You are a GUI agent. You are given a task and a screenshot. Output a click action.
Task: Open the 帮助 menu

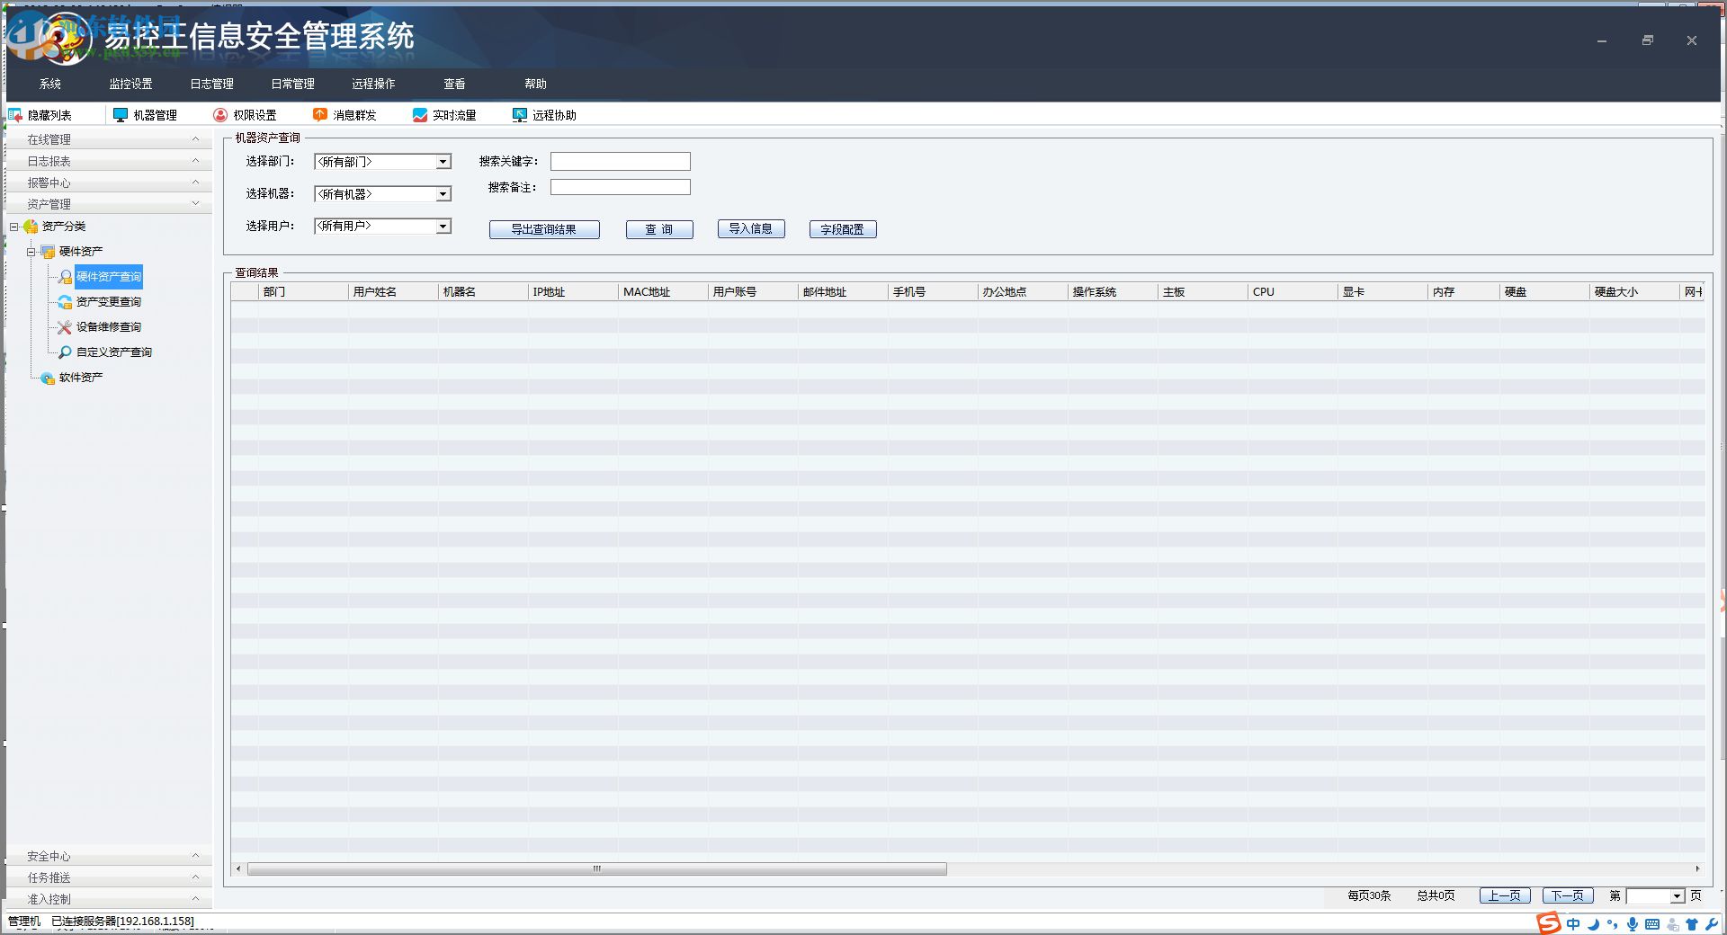pos(536,84)
